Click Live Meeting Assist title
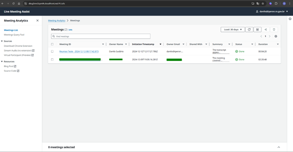The image size is (293, 152). click(17, 11)
